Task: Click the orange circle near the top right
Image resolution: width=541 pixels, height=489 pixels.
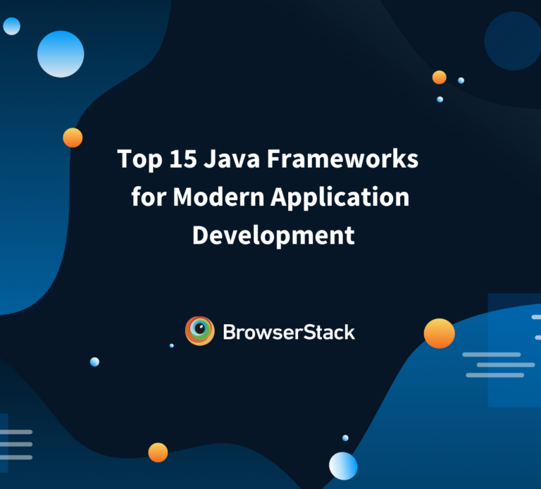Action: tap(439, 77)
